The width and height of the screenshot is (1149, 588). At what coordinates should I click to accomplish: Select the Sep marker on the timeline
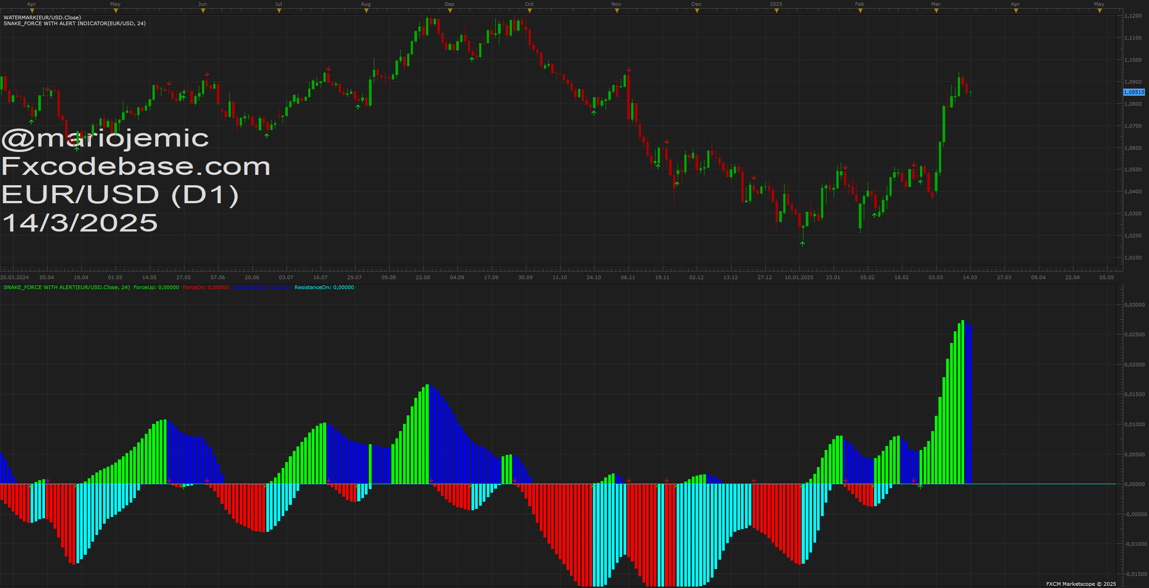click(x=450, y=11)
